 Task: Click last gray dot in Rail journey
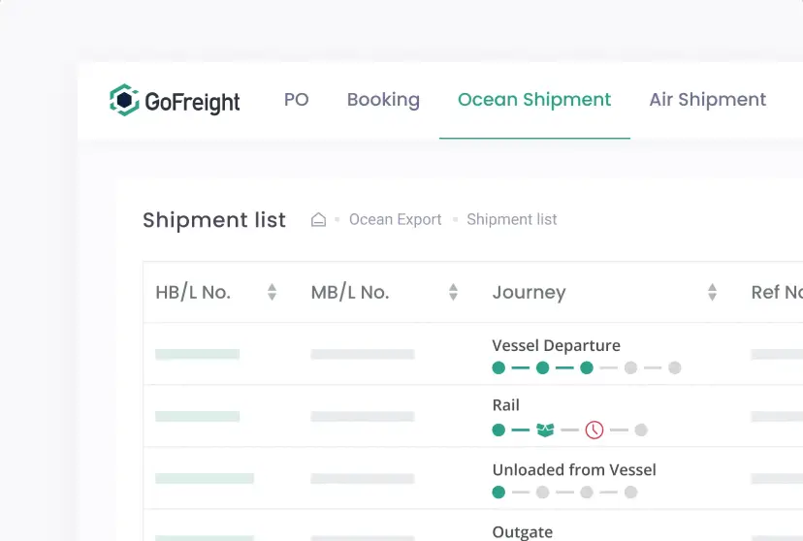[x=641, y=430]
